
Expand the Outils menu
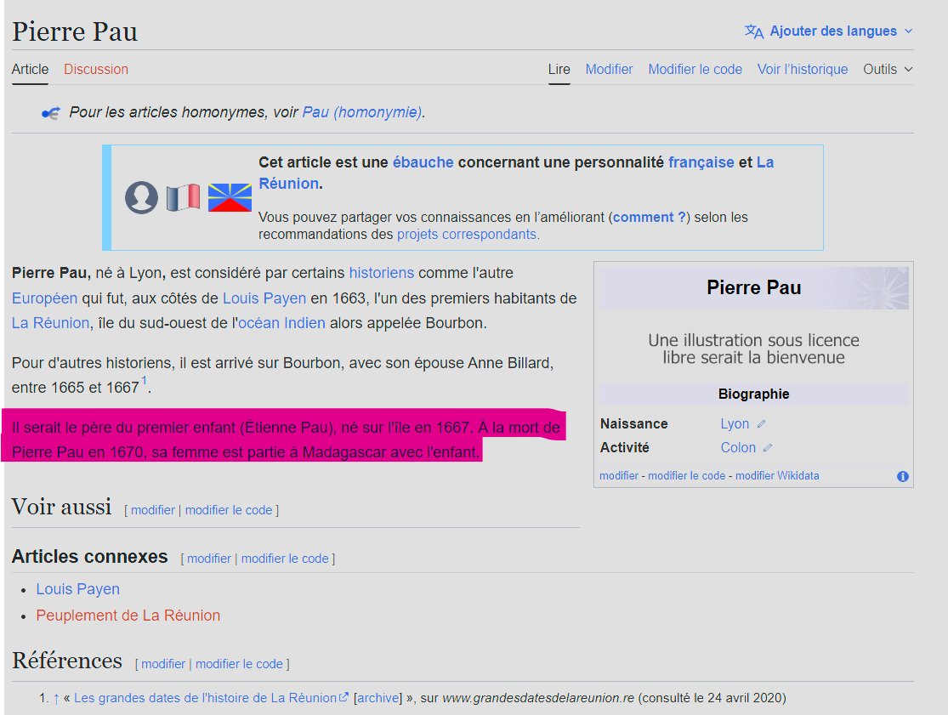[x=888, y=70]
